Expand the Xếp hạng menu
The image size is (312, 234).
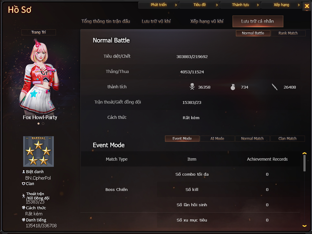(x=281, y=5)
